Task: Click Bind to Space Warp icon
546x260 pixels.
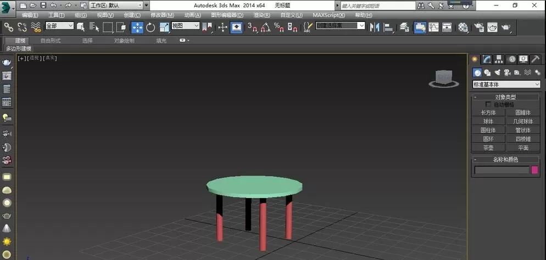Action: (36, 27)
